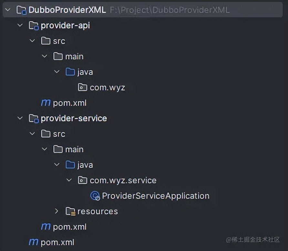Collapse the DubboProviderXML root node
Image resolution: width=288 pixels, height=251 pixels.
click(x=7, y=10)
